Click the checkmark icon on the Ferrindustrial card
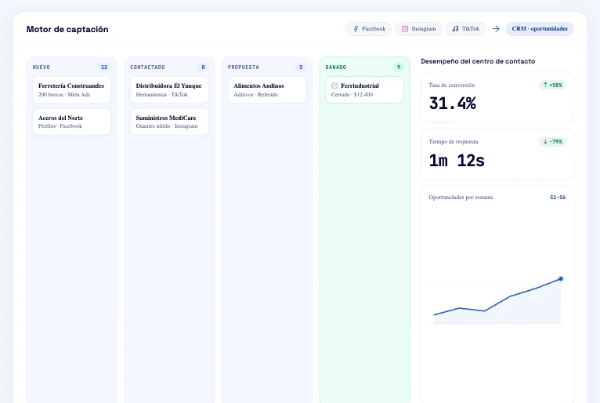 (x=334, y=85)
